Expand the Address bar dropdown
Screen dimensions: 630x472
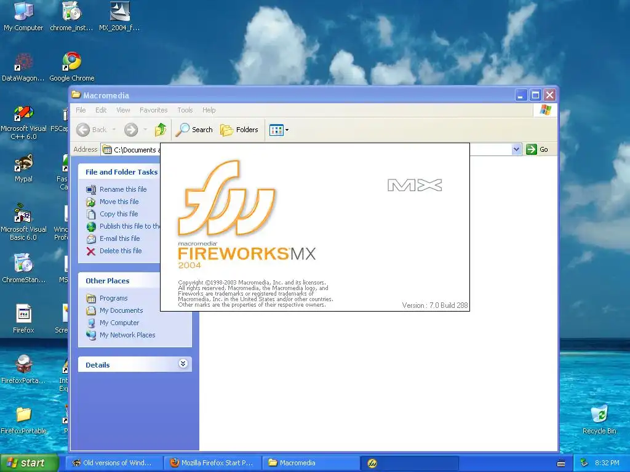[x=516, y=149]
